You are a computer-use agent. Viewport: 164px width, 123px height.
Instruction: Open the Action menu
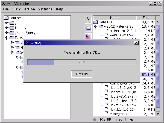pos(30,9)
